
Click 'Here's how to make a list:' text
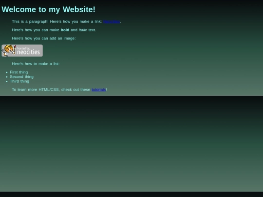pos(36,64)
